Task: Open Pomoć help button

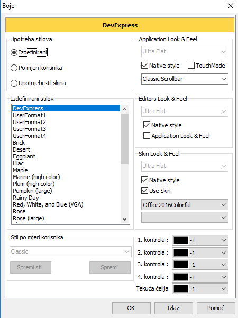Action: point(216,308)
